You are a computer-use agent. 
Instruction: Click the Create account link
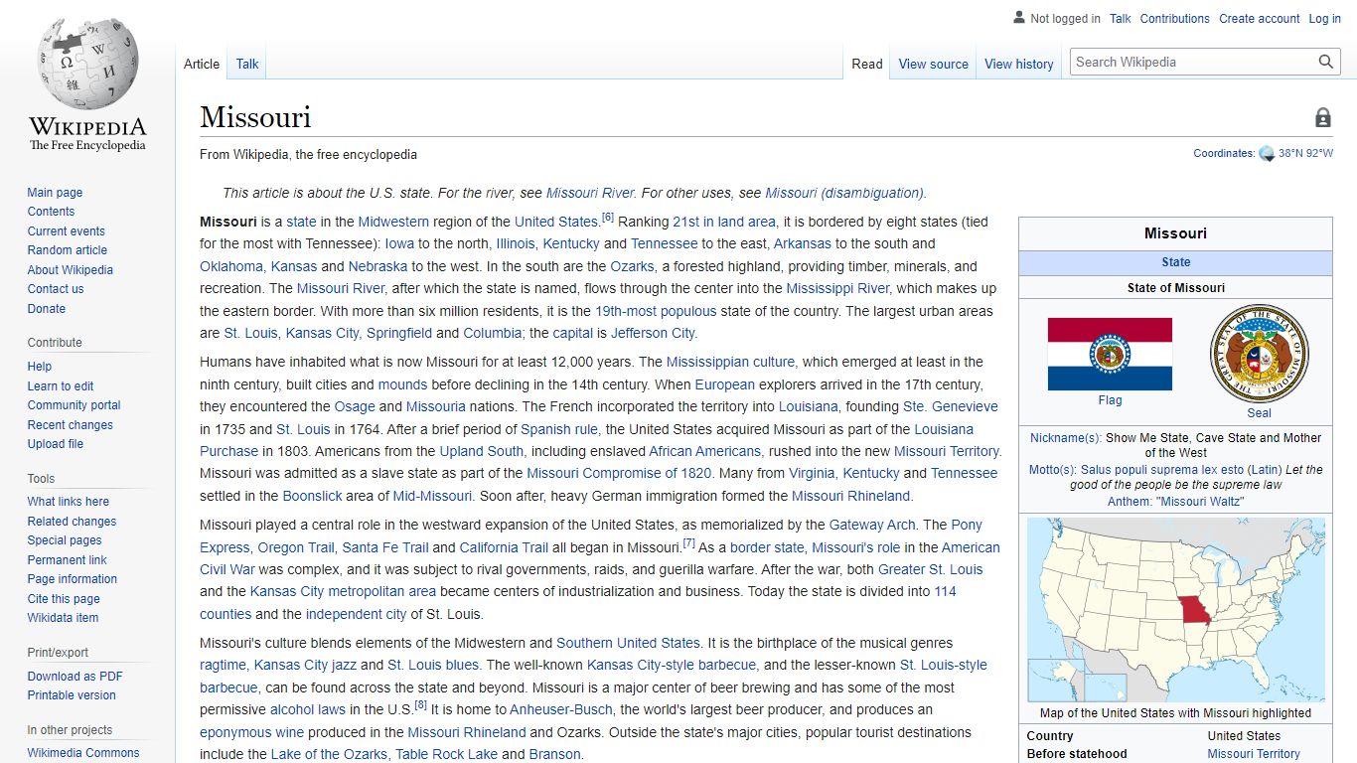(x=1260, y=19)
